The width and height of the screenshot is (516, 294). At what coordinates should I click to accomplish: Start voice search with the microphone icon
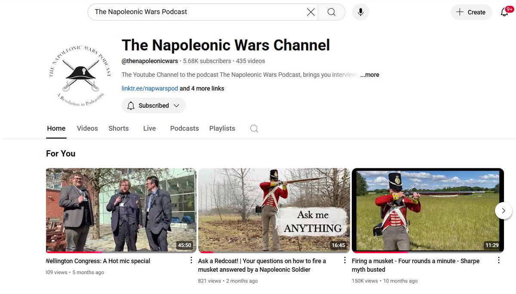click(x=360, y=12)
